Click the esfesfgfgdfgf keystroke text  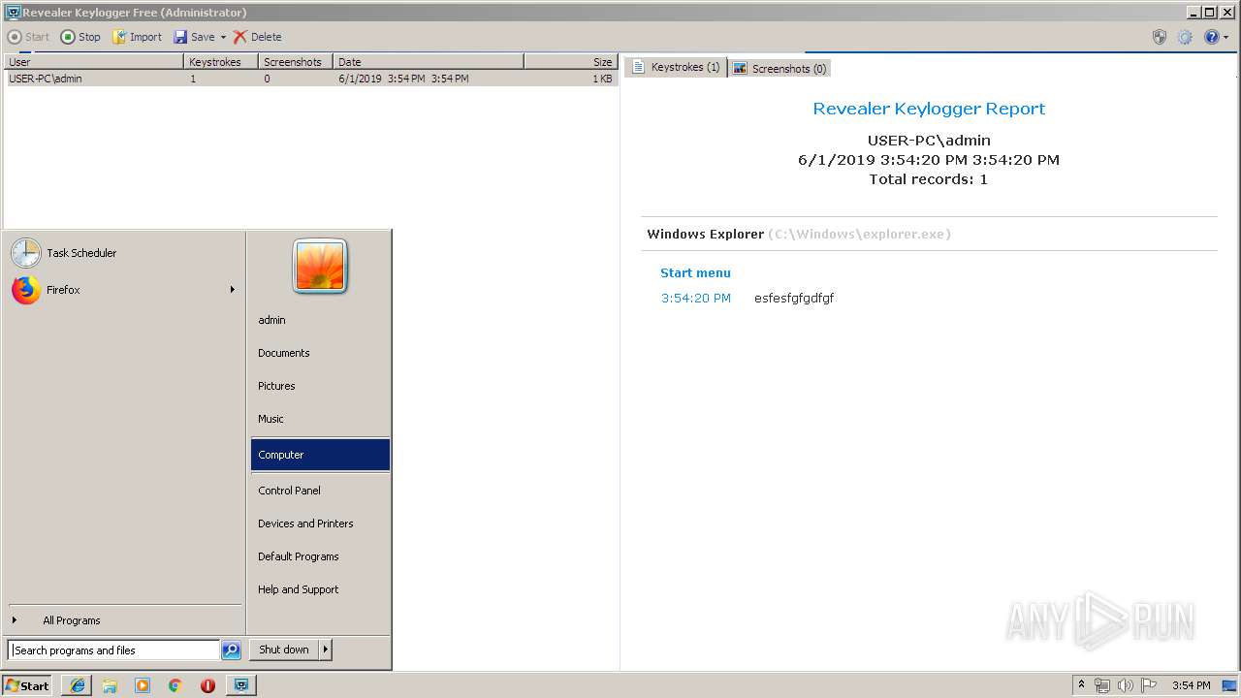794,298
